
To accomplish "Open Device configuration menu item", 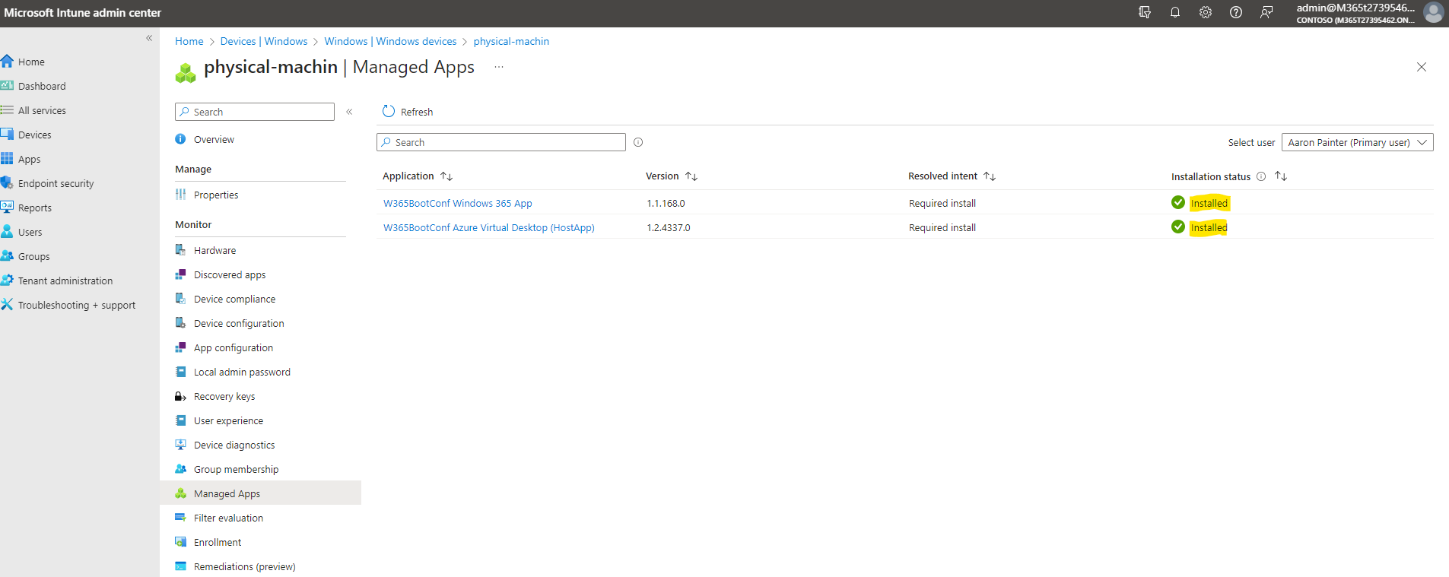I will tap(239, 323).
